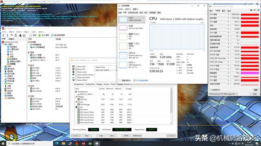Switch to 高级 tab in GPU-Z
The image size is (261, 146).
[223, 11]
